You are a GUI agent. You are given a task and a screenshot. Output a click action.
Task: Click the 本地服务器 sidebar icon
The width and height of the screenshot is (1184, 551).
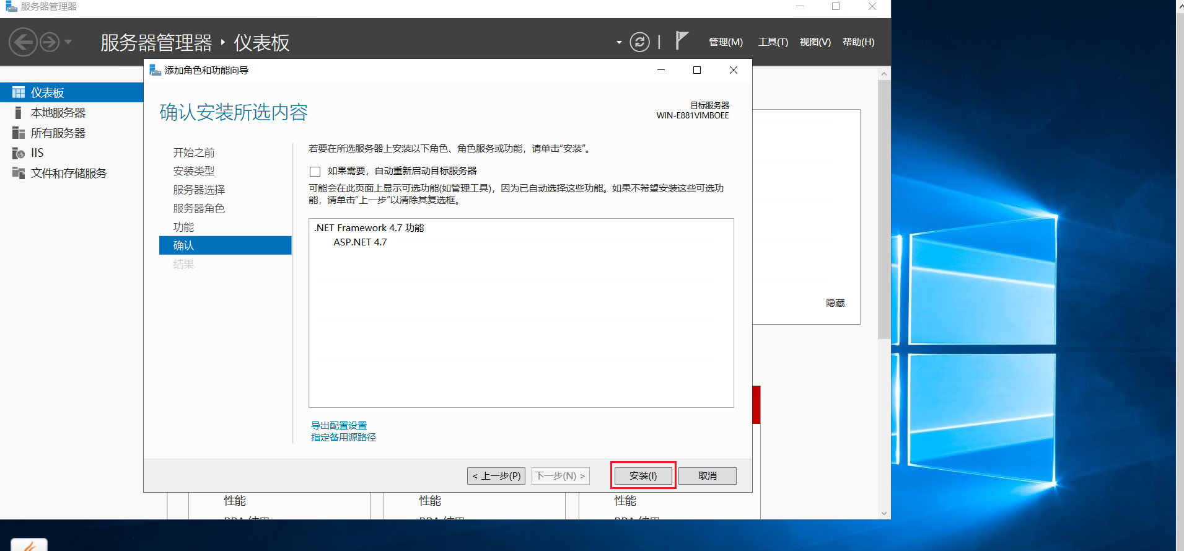(18, 113)
